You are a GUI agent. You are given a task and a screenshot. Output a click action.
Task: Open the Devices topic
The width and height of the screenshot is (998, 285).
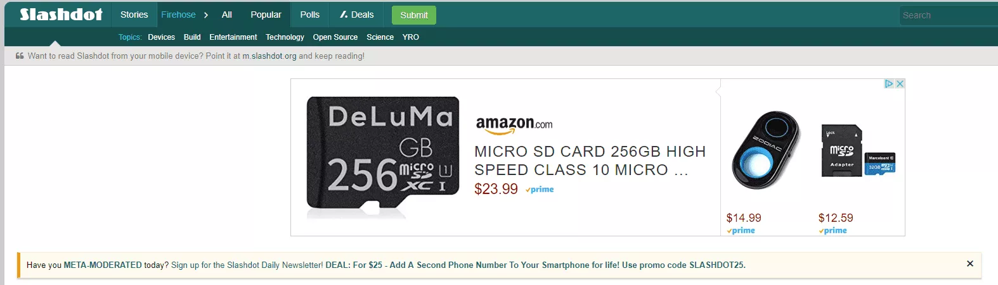(x=161, y=37)
